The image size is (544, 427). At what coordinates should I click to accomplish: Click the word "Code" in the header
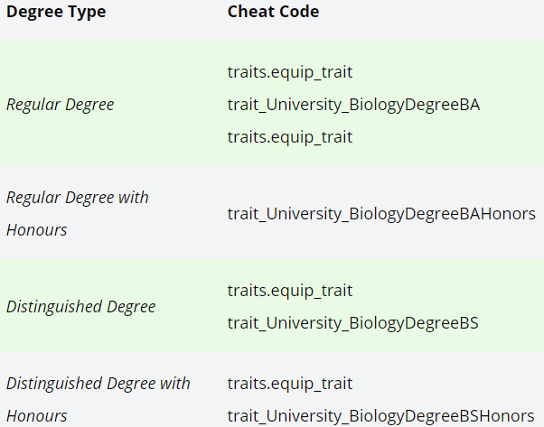[299, 12]
